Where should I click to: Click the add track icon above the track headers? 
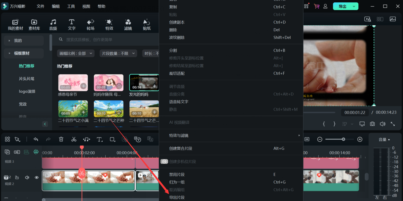pos(7,152)
